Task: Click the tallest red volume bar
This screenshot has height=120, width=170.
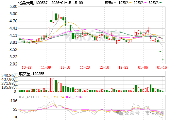Action: [51, 85]
